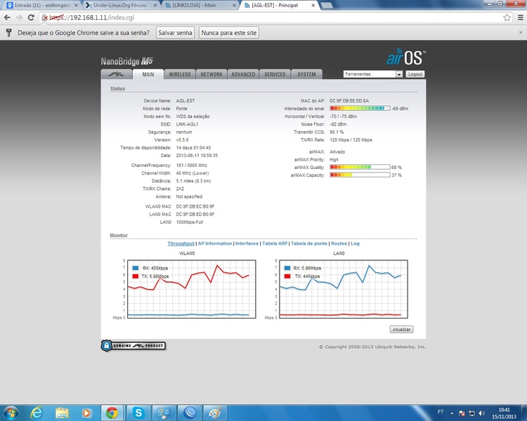
Task: Open the NETWORK tab
Action: (212, 74)
